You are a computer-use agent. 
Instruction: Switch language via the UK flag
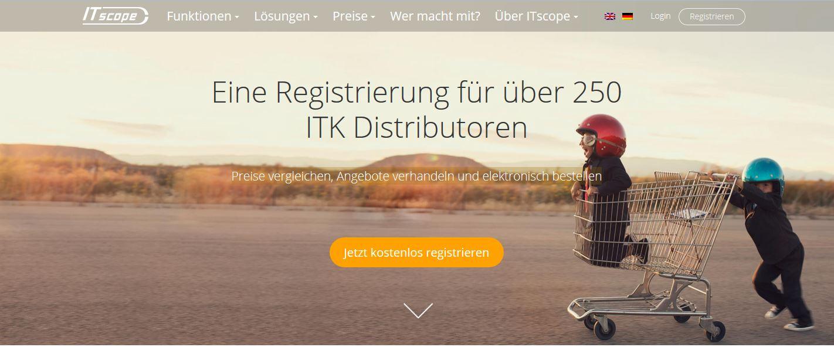click(x=610, y=16)
